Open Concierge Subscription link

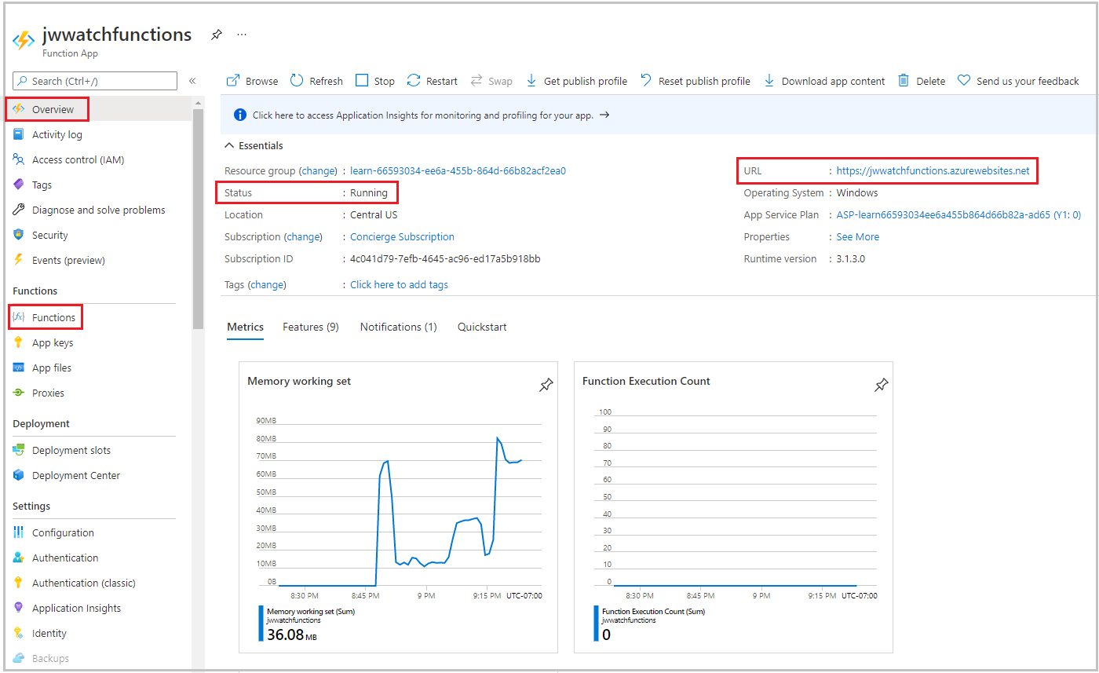coord(402,236)
